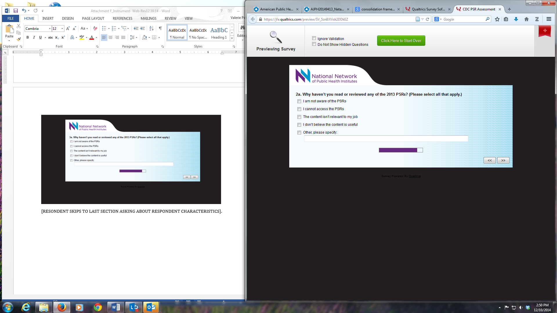Click the Format Painter icon
Screen dimensions: 557x313
[x=19, y=39]
